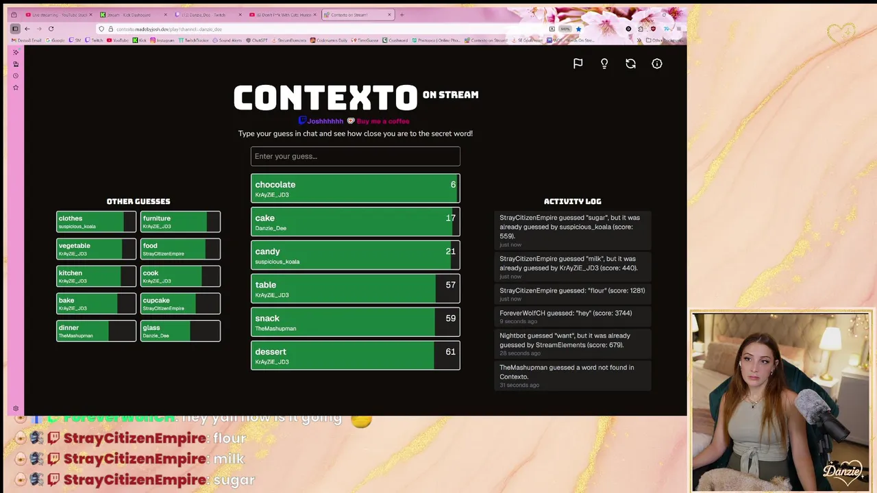Click the page install/download icon in address bar

click(x=552, y=29)
